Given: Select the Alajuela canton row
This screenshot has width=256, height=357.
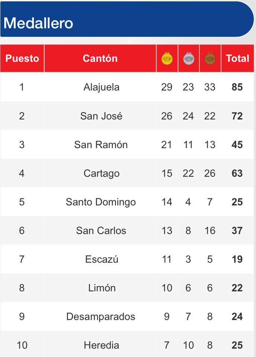Looking at the screenshot, I should click(127, 87).
